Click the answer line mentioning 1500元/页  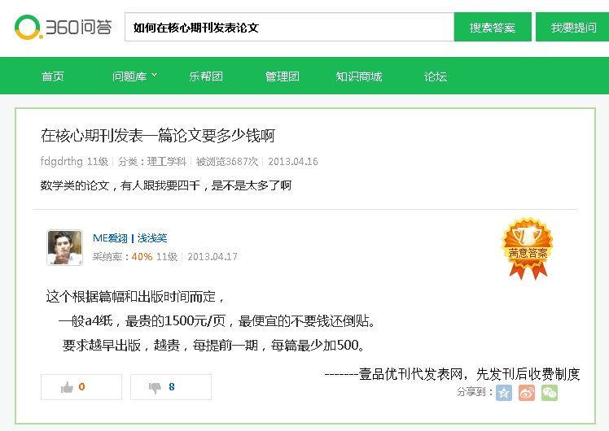click(217, 321)
